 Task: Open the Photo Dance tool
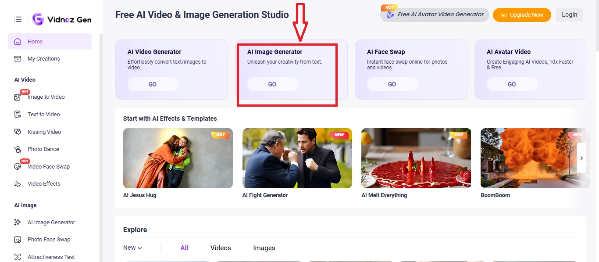(x=43, y=149)
